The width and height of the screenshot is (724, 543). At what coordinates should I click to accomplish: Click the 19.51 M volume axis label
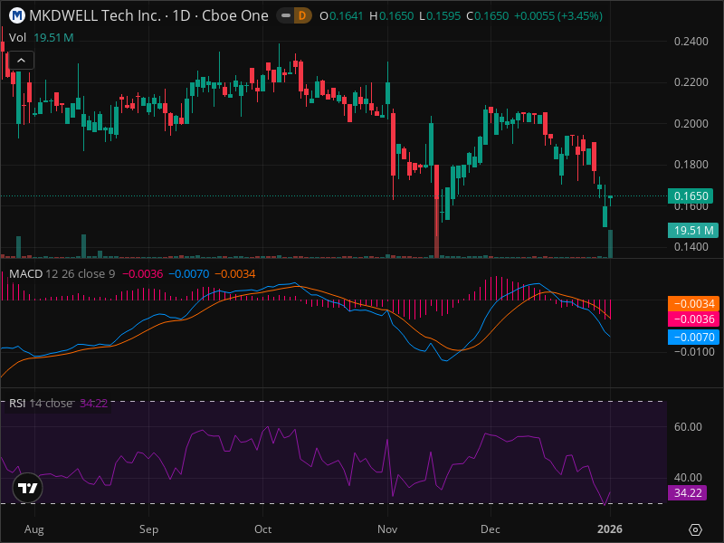click(x=693, y=230)
